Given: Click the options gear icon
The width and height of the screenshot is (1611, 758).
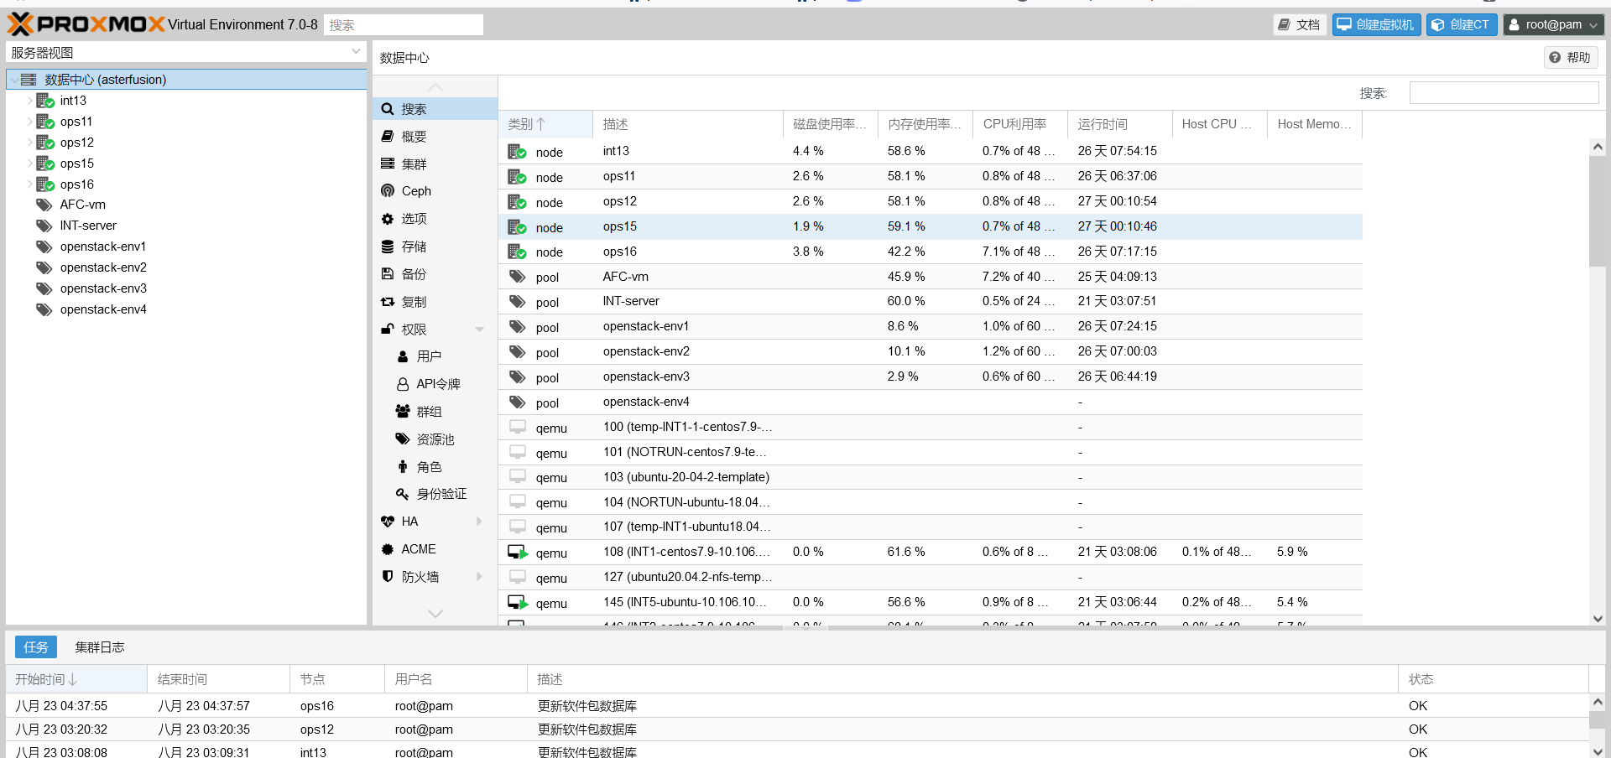Looking at the screenshot, I should [x=388, y=219].
